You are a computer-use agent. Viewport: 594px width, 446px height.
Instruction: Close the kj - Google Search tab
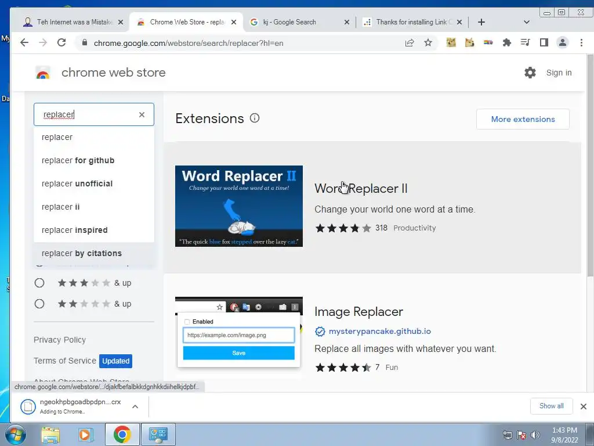[x=346, y=23]
